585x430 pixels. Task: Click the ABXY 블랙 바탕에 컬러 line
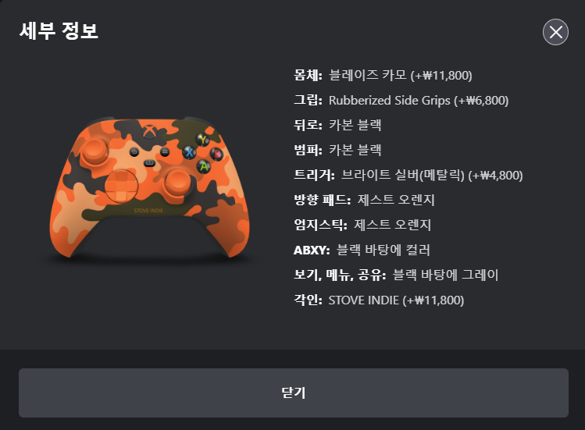tap(362, 250)
